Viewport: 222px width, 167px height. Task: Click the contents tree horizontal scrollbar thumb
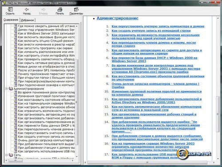click(16, 160)
